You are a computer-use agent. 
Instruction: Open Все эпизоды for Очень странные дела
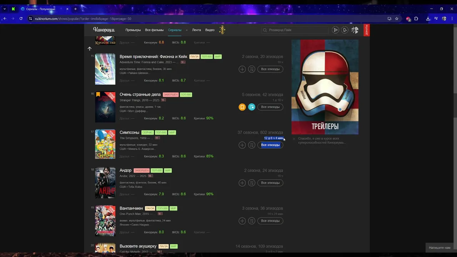click(270, 107)
